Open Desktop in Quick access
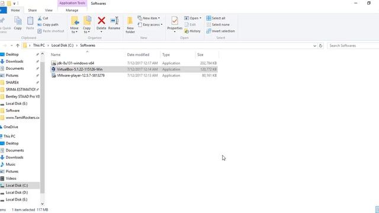379x213 pixels. point(12,54)
